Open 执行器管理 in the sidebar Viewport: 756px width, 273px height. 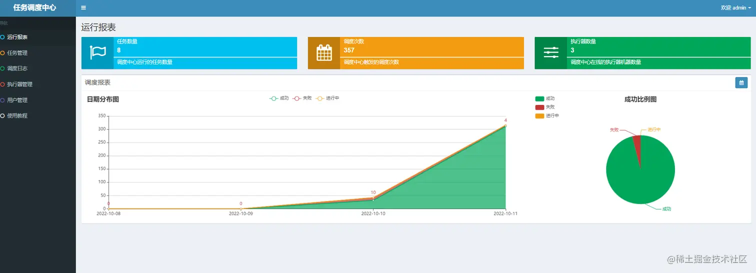pyautogui.click(x=38, y=84)
